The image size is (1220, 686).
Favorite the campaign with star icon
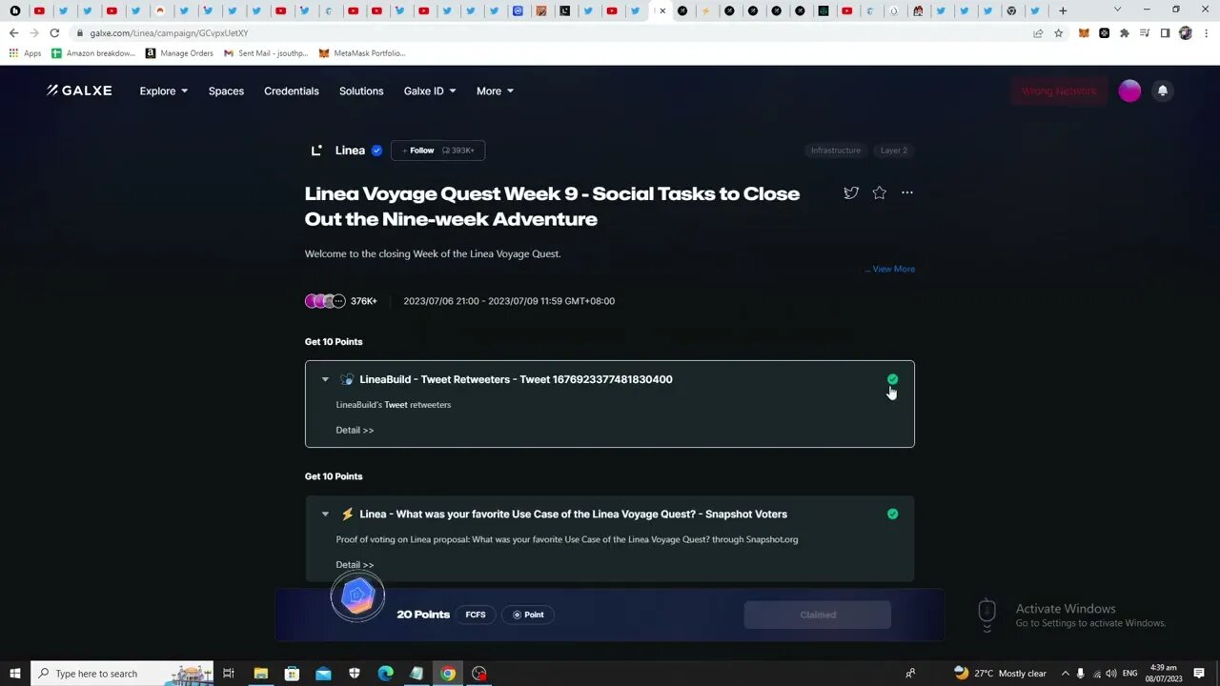879,192
